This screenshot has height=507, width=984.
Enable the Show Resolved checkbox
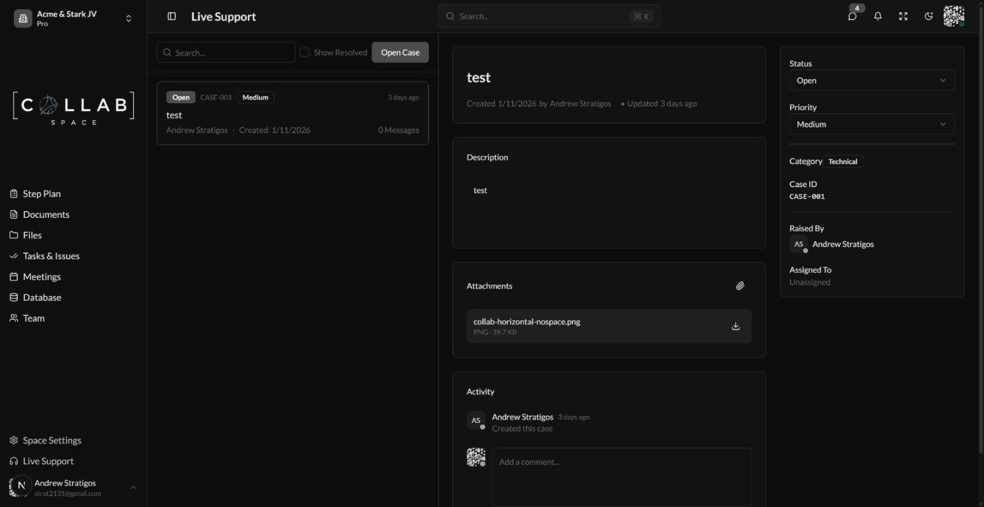[x=305, y=52]
